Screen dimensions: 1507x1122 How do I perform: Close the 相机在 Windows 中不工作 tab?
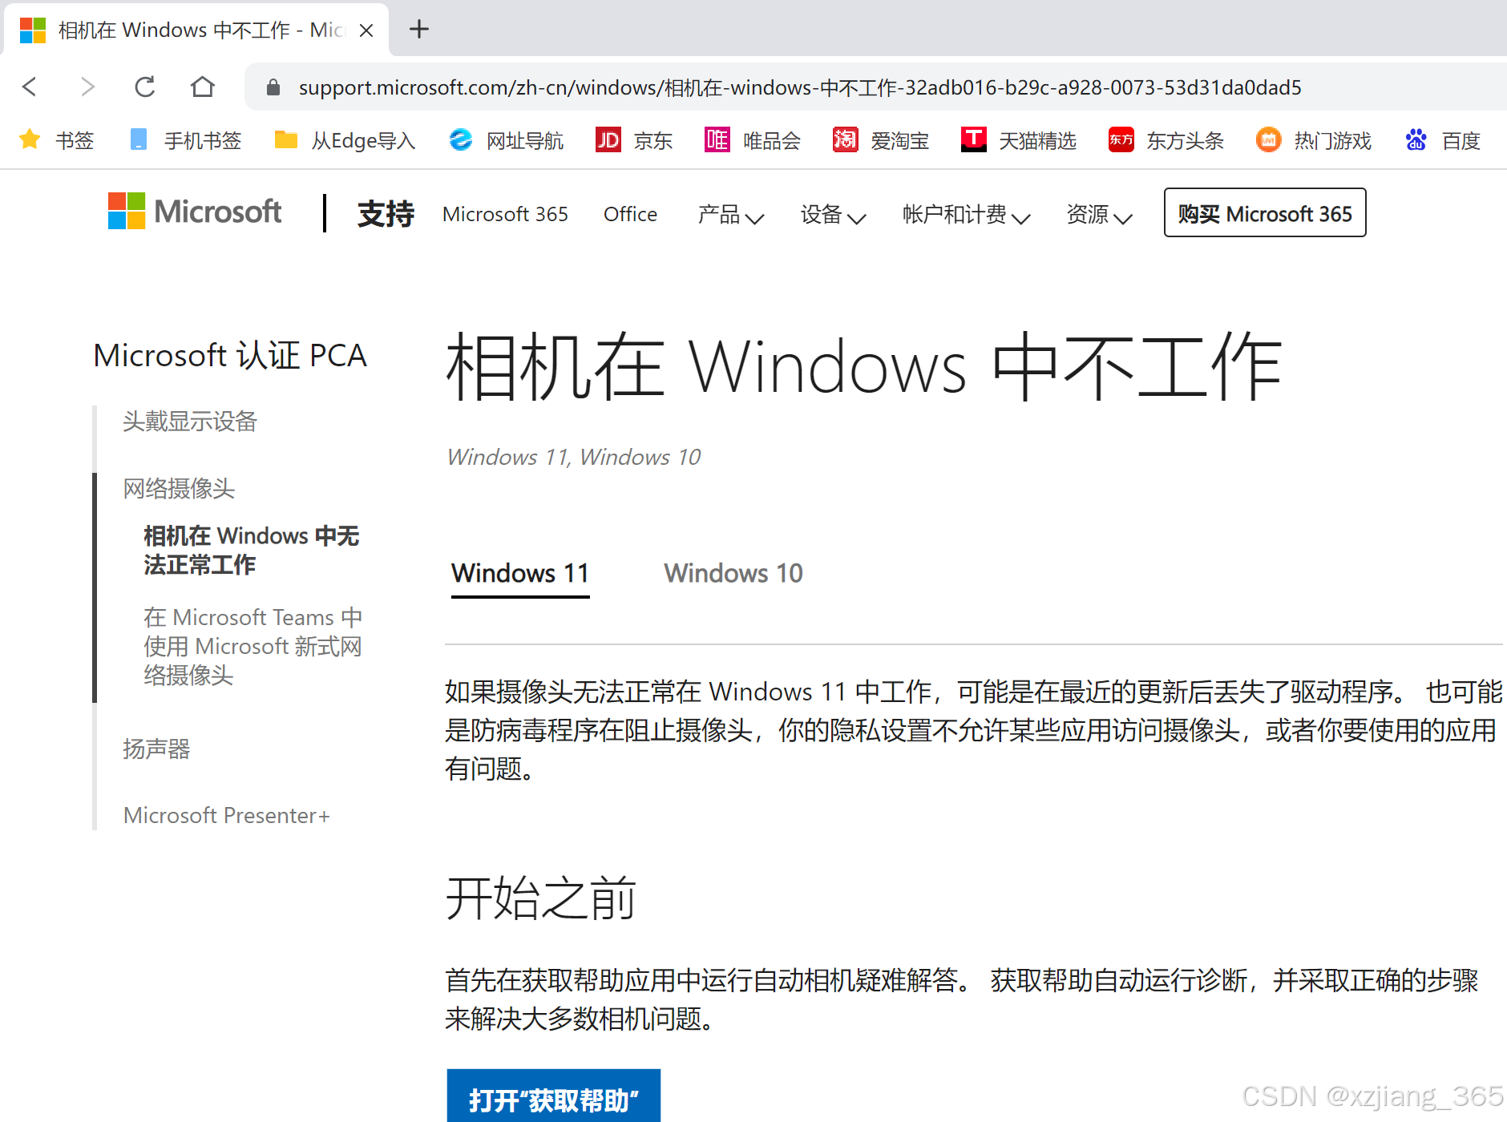[366, 30]
